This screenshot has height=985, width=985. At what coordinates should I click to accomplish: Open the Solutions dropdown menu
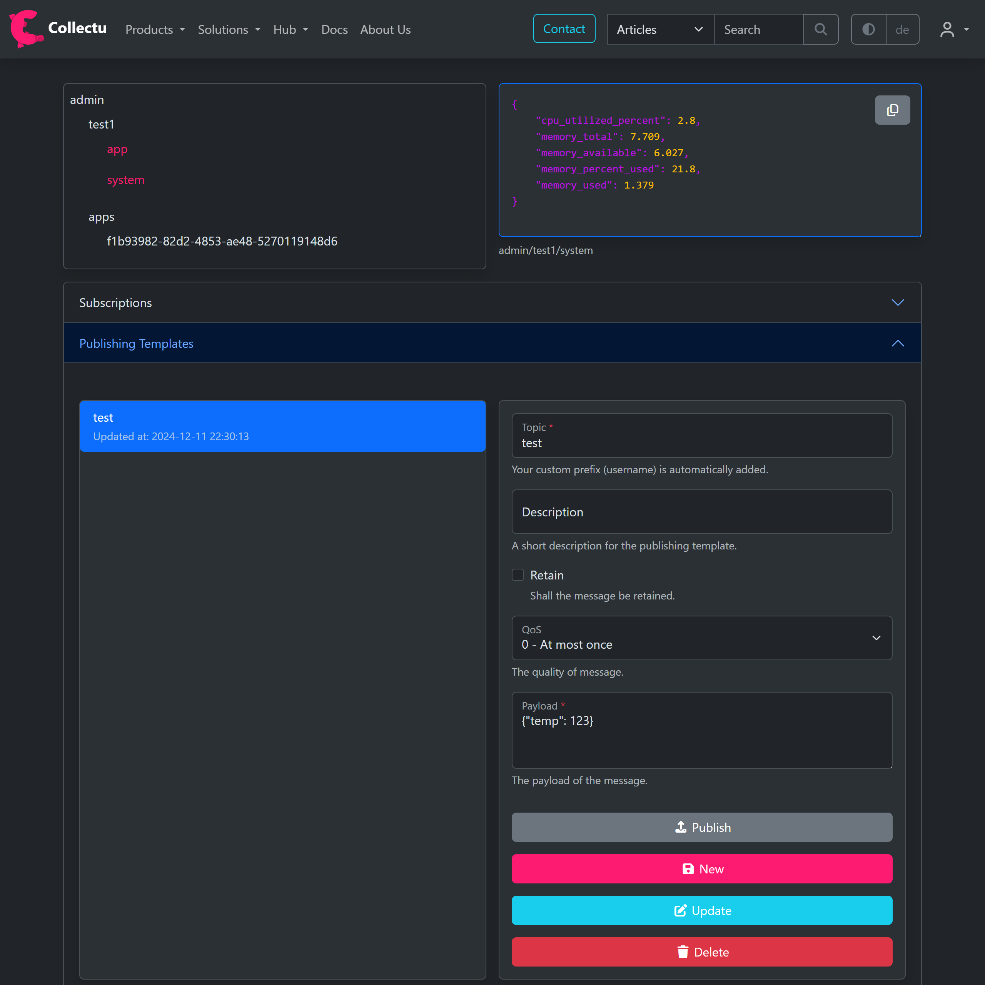[x=229, y=30]
